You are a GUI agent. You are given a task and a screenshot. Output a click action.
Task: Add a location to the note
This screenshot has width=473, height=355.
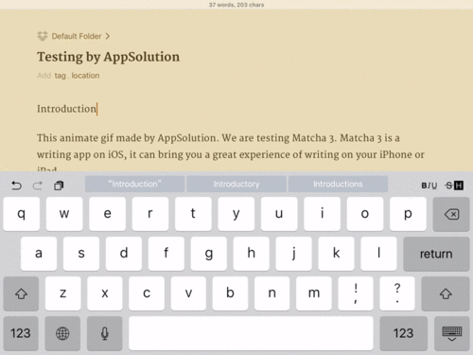85,76
